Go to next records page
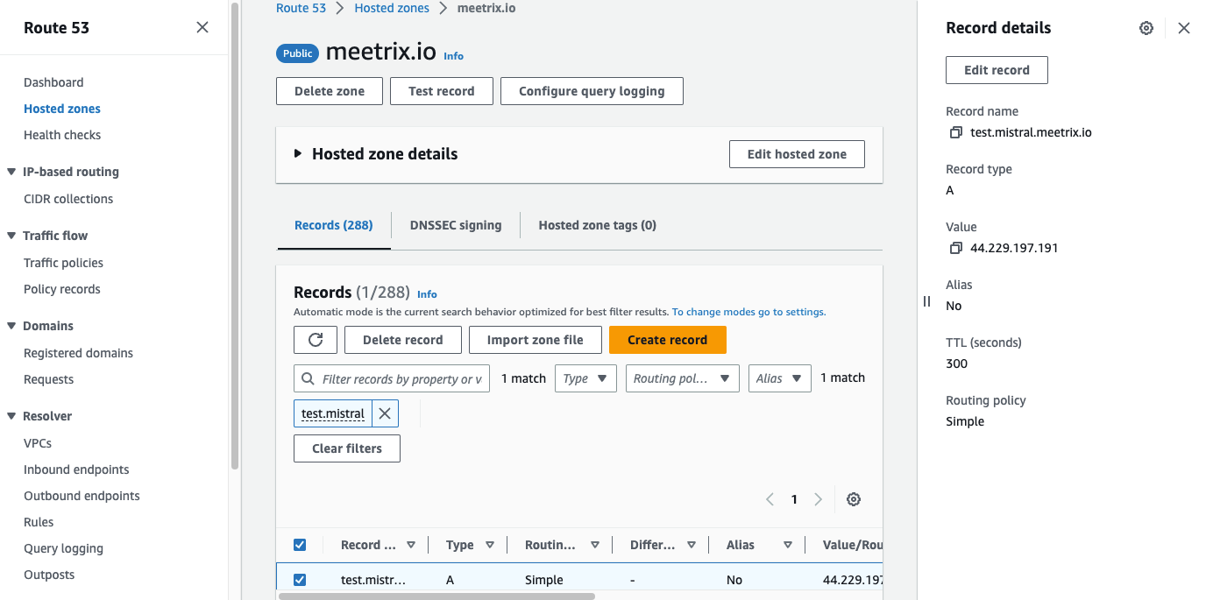 tap(818, 499)
